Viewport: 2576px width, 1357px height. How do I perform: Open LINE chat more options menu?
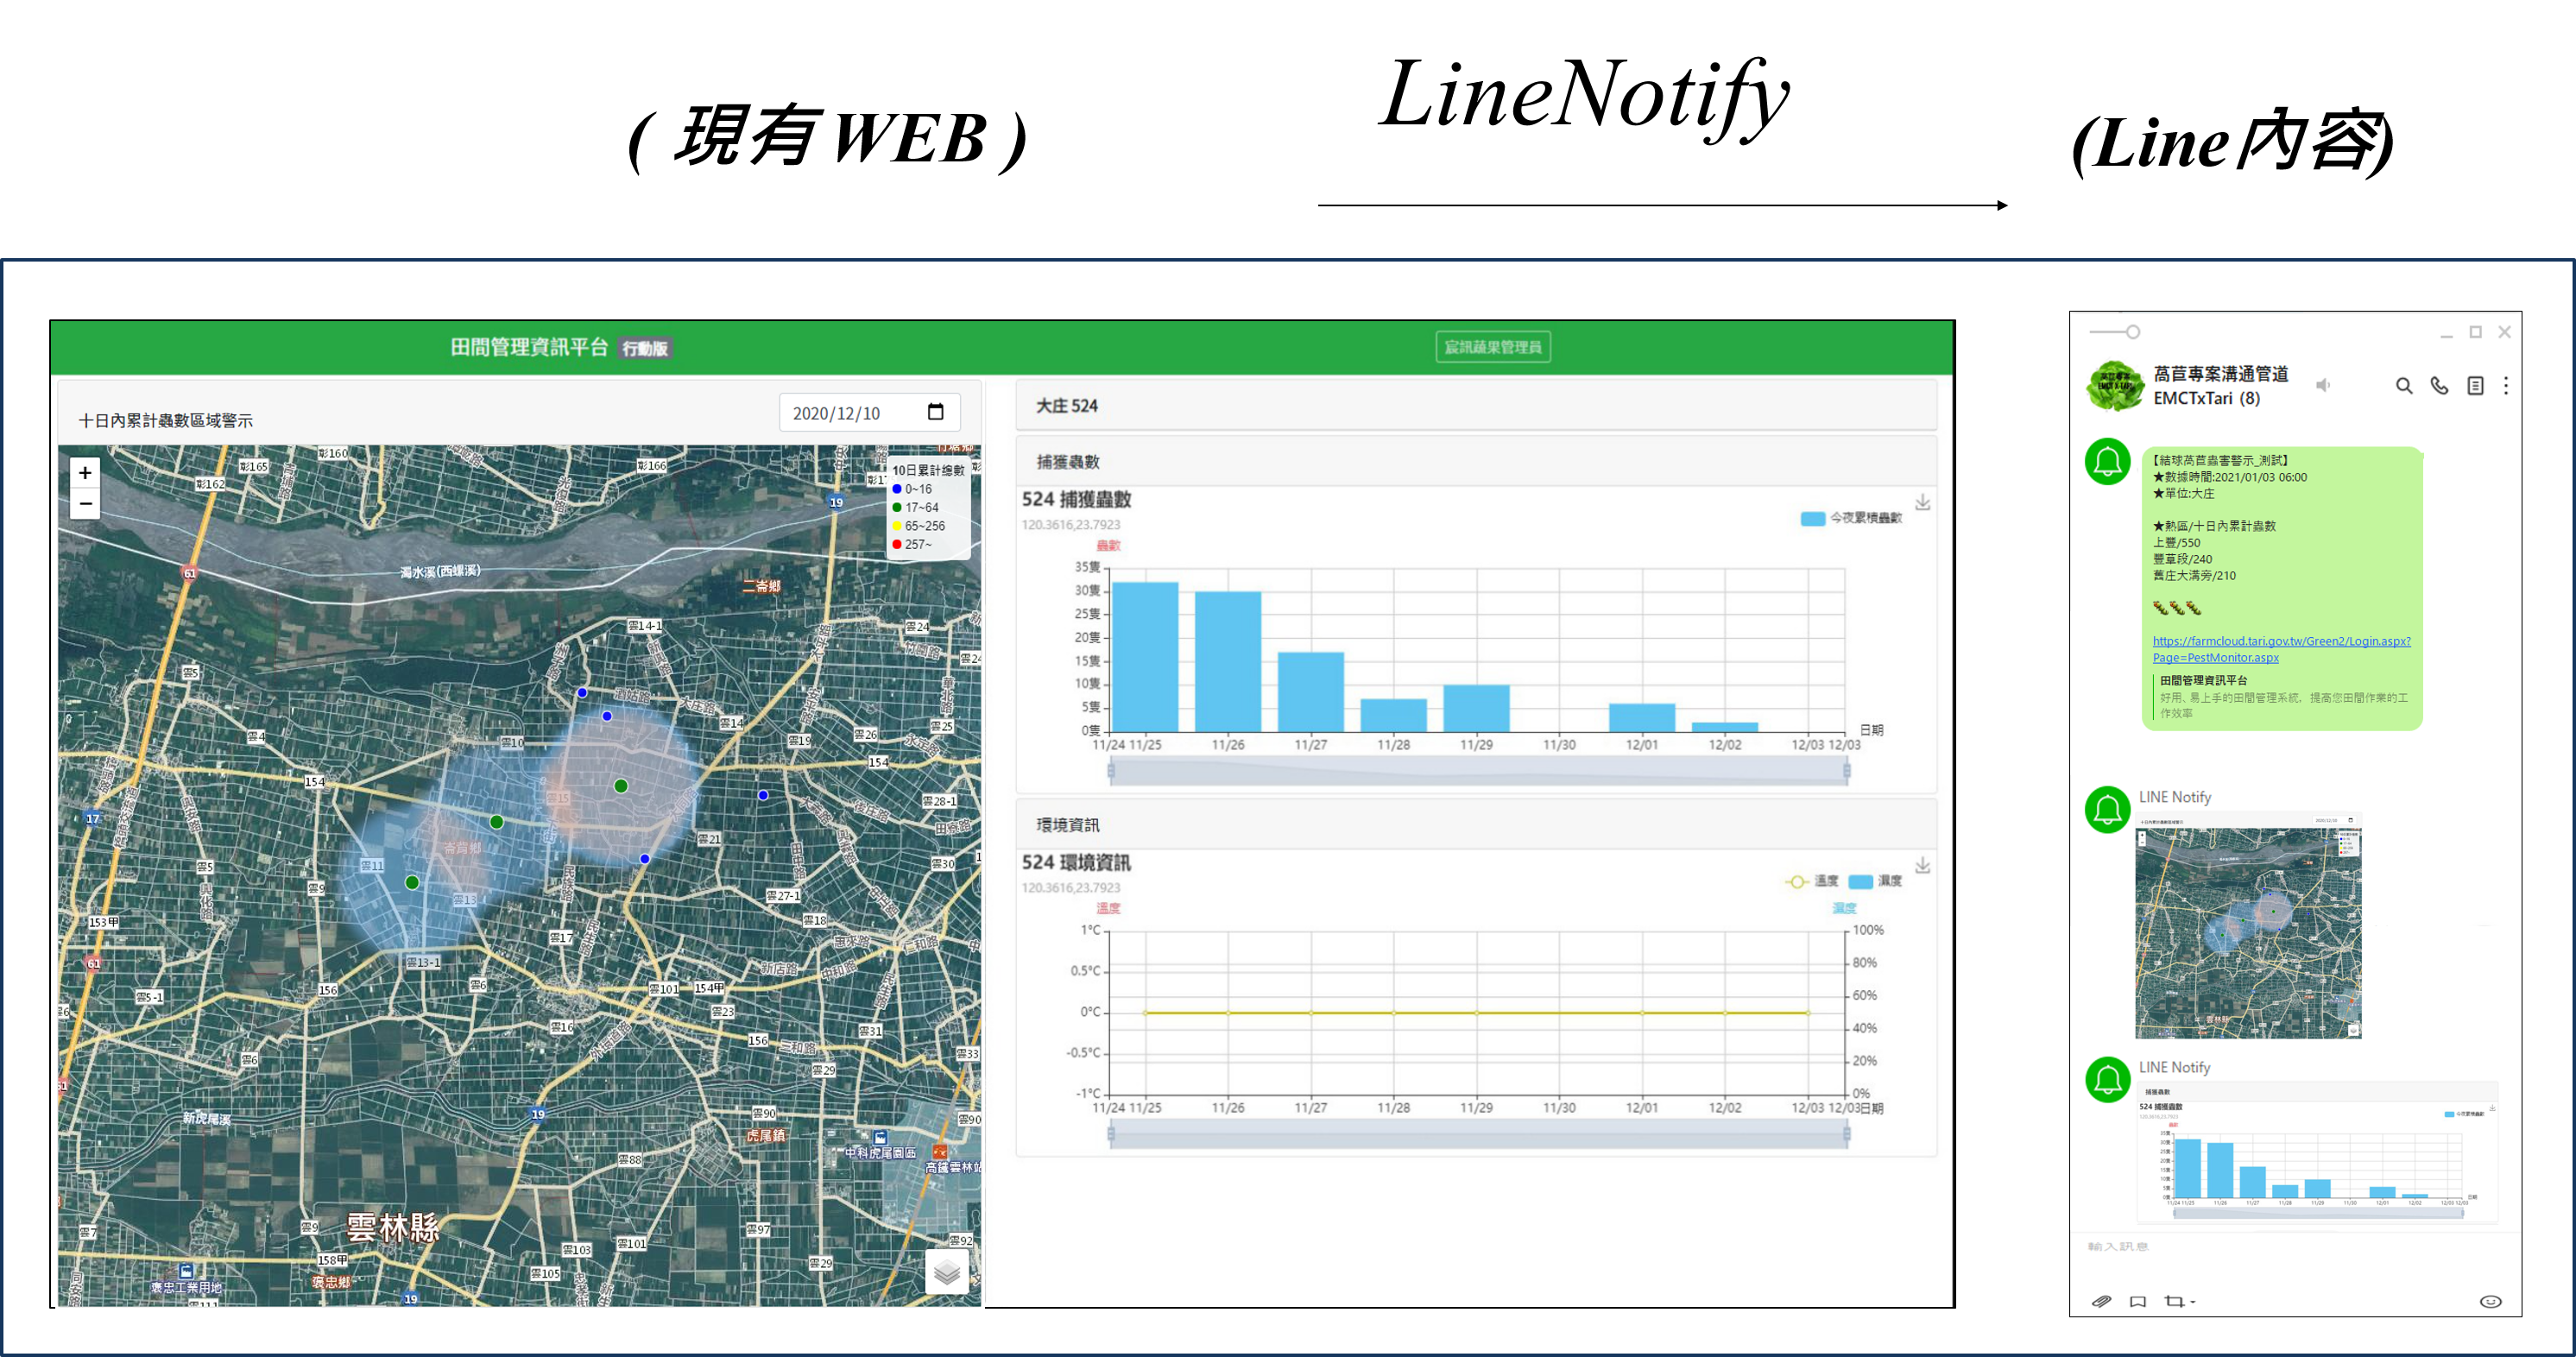tap(2506, 386)
